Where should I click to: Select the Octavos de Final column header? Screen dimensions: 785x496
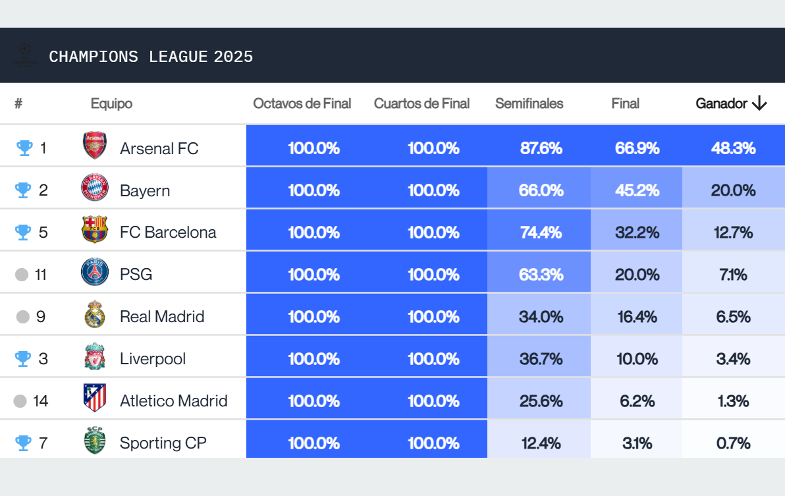pyautogui.click(x=302, y=103)
